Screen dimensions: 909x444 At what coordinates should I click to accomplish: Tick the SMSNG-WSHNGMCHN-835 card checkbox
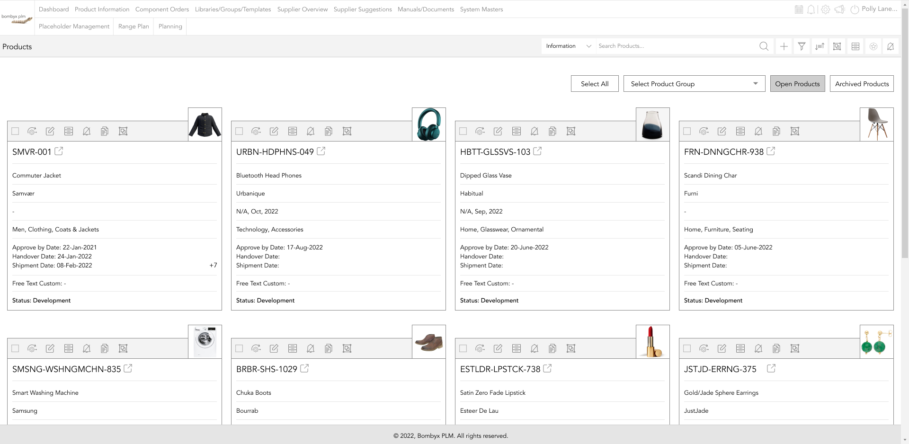15,348
